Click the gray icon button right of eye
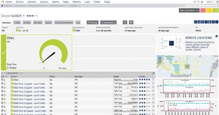This screenshot has width=219, height=115. (x=131, y=22)
